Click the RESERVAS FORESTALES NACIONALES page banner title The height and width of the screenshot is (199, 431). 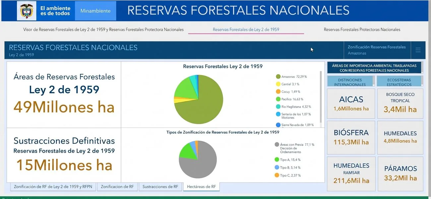click(x=238, y=10)
